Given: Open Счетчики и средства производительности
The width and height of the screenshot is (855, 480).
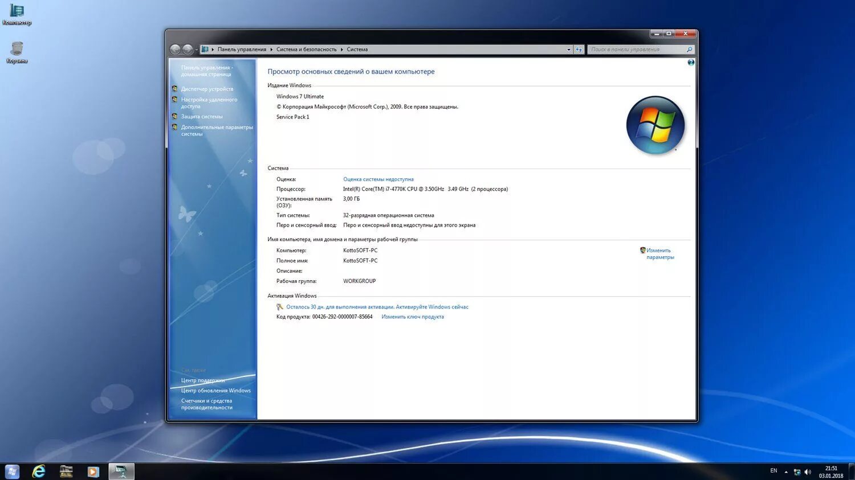Looking at the screenshot, I should coord(206,404).
